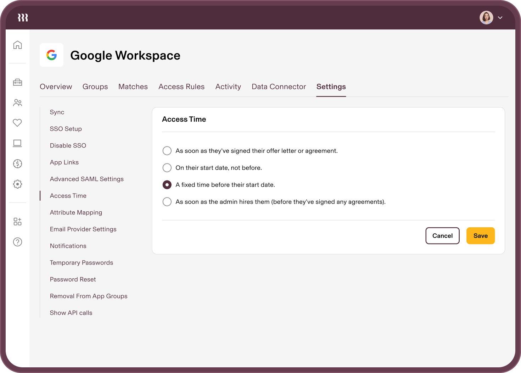Open Advanced SAML Settings section
This screenshot has height=373, width=521.
point(87,179)
